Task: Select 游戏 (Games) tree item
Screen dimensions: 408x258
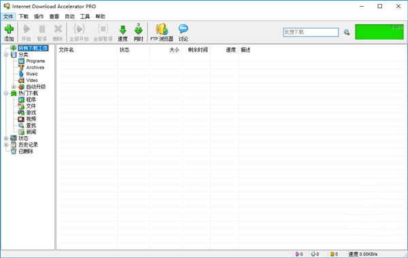Action: (31, 113)
